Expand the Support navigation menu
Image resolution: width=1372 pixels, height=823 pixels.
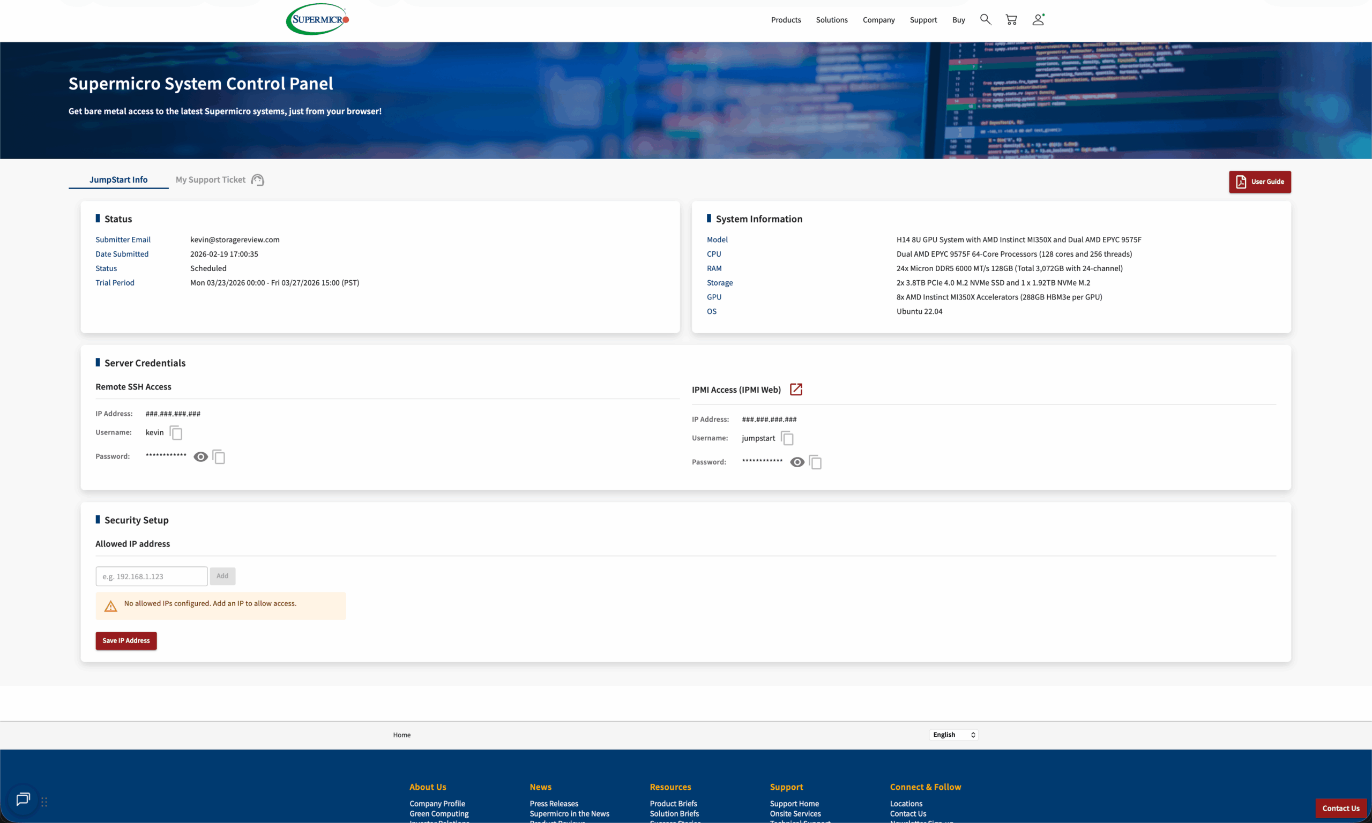pyautogui.click(x=923, y=20)
